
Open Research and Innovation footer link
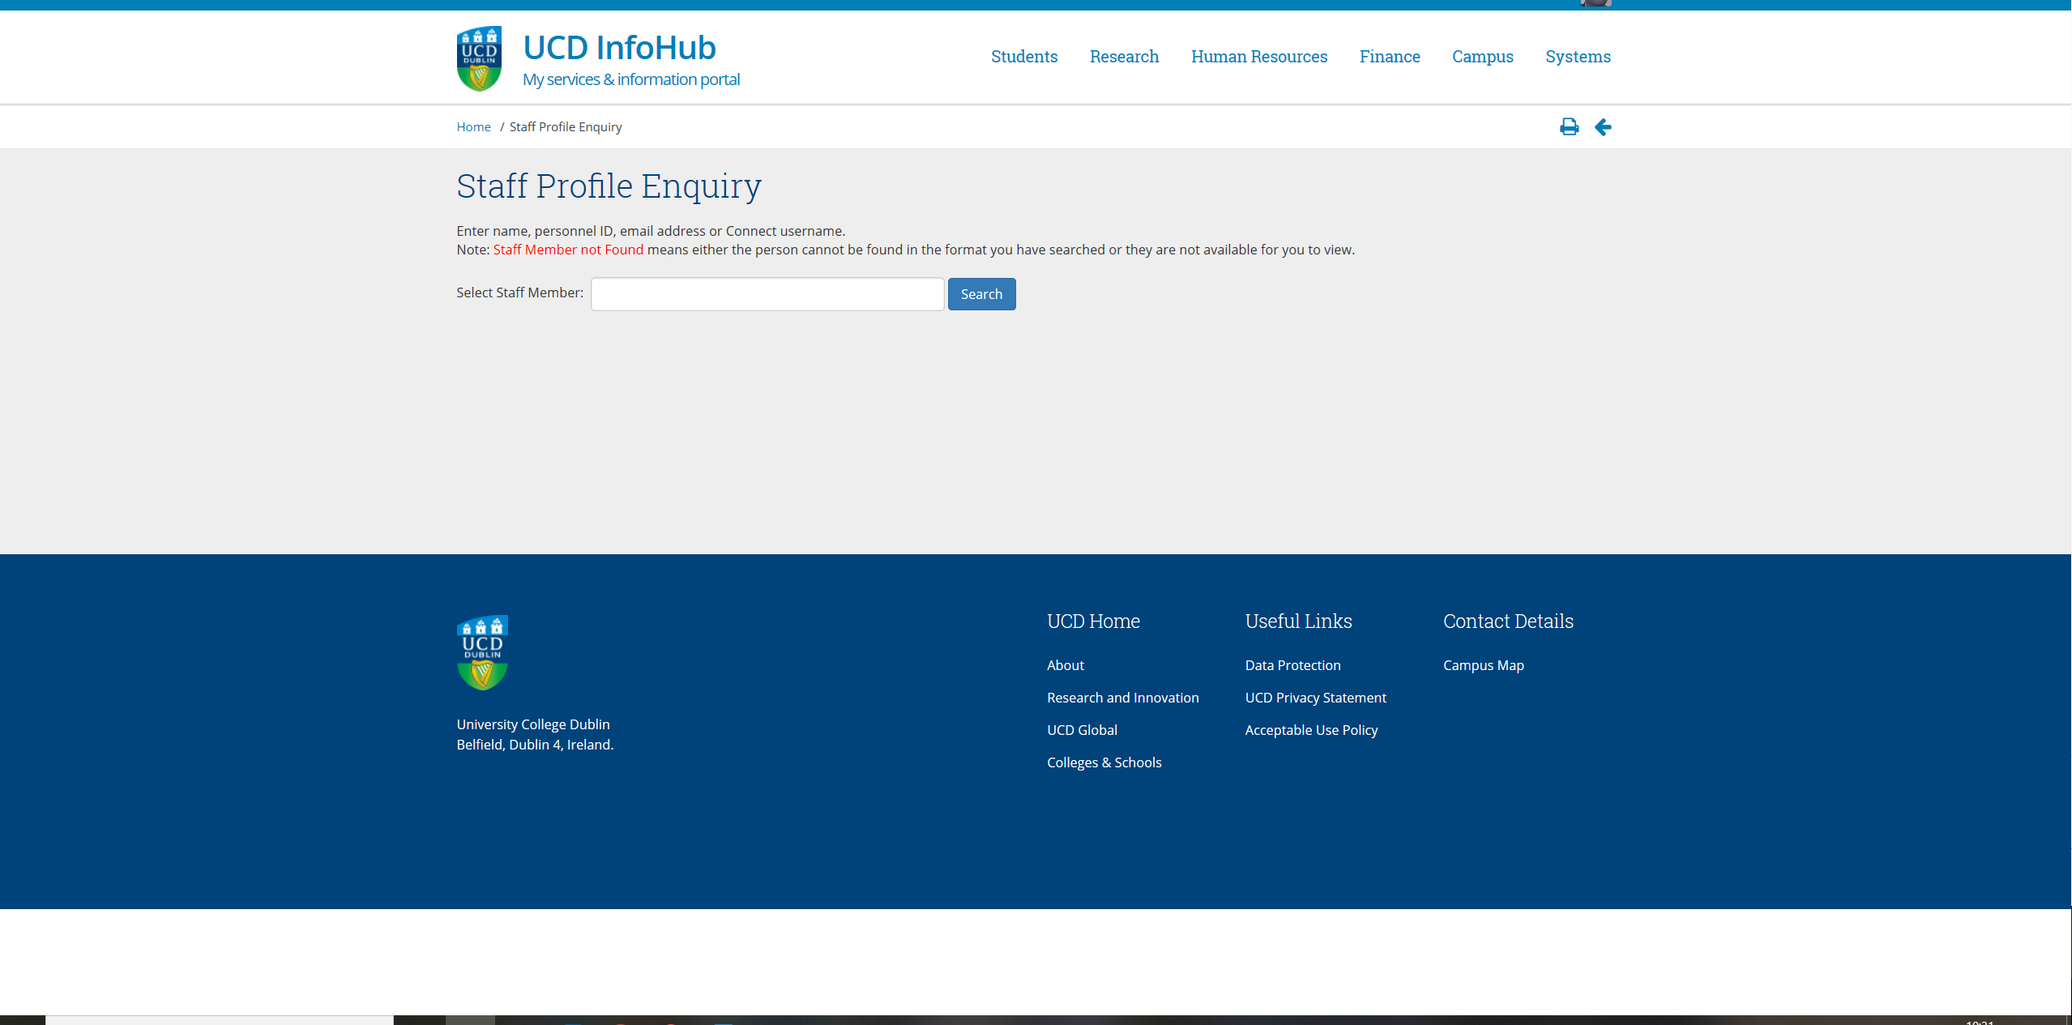click(1122, 698)
